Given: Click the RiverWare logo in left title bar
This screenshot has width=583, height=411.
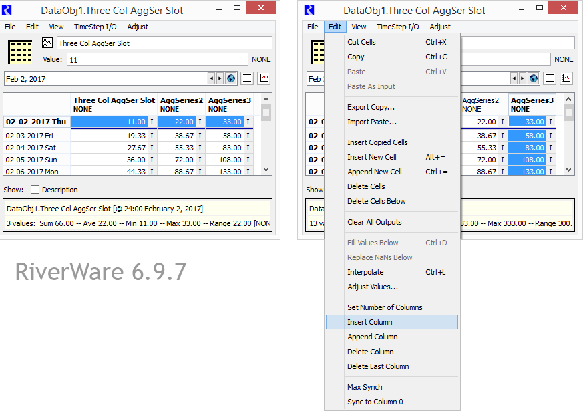Looking at the screenshot, I should (x=7, y=10).
